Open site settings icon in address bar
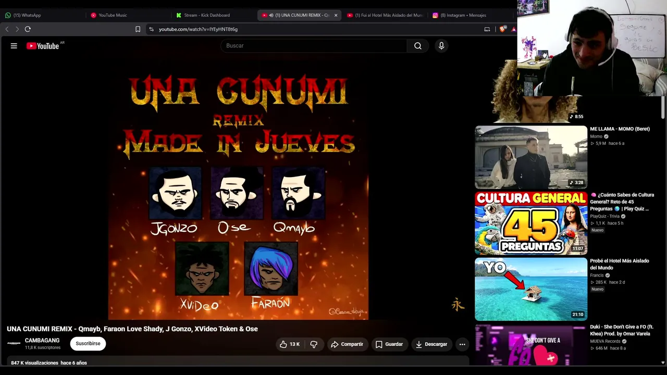This screenshot has width=667, height=375. coord(151,29)
